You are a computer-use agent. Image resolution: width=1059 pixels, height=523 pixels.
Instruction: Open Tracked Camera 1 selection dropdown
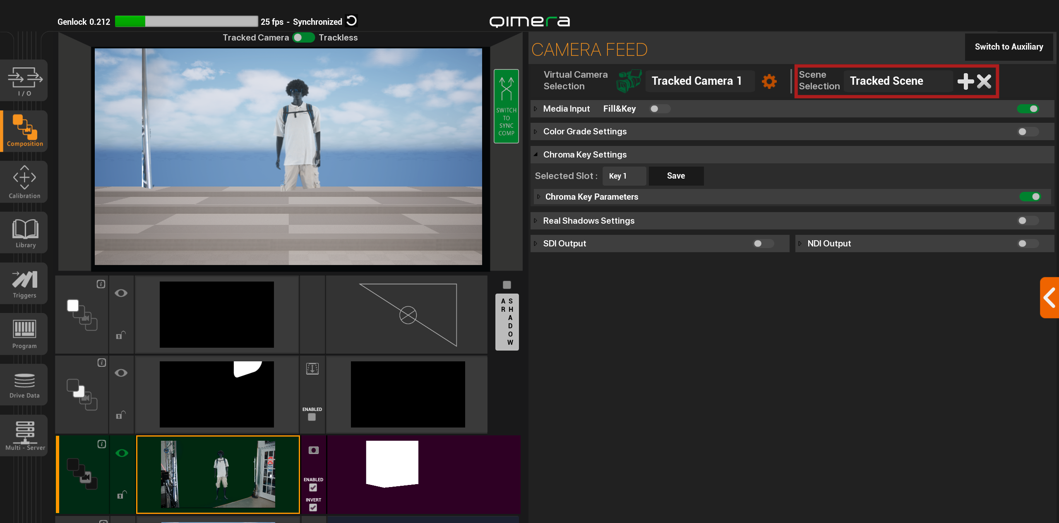coord(700,81)
